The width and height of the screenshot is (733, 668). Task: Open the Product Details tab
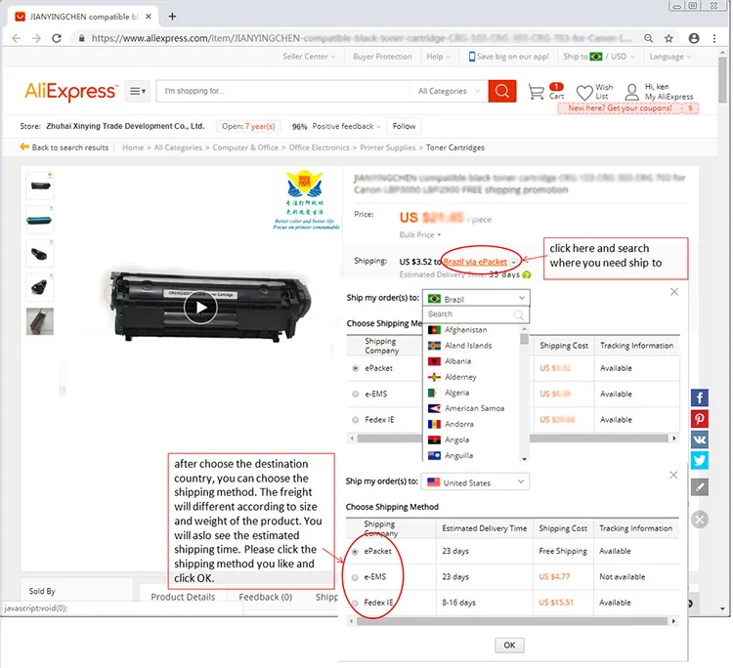[x=183, y=597]
